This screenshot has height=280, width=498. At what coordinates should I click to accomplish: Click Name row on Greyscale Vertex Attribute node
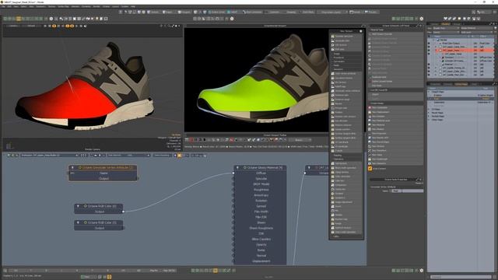point(103,173)
